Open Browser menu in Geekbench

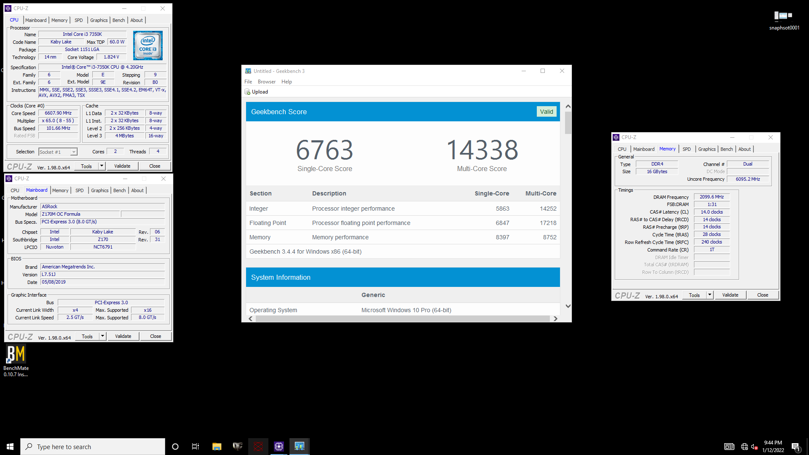(267, 82)
